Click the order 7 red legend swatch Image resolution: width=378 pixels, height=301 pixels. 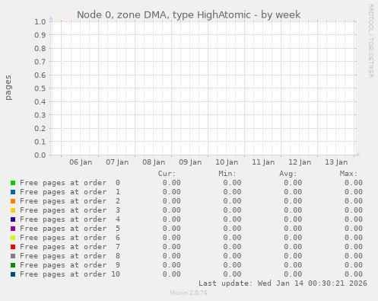pos(13,247)
